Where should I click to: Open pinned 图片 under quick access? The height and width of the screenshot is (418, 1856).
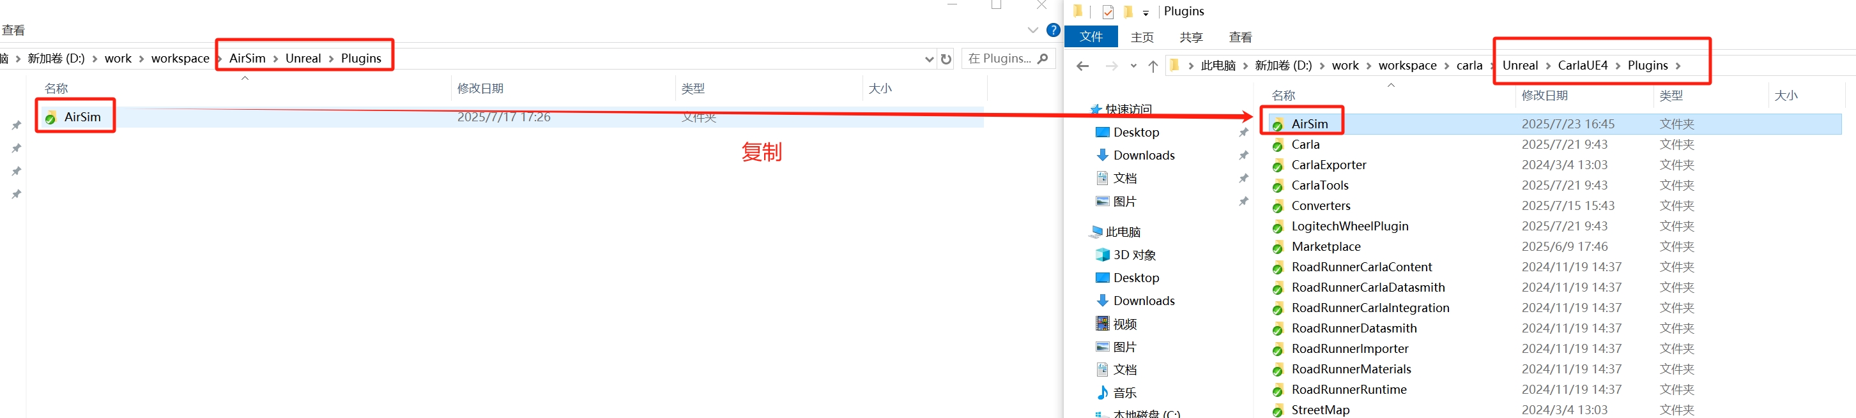point(1124,202)
